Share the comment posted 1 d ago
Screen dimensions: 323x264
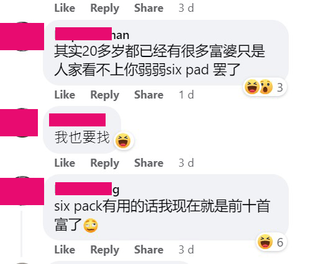click(148, 95)
